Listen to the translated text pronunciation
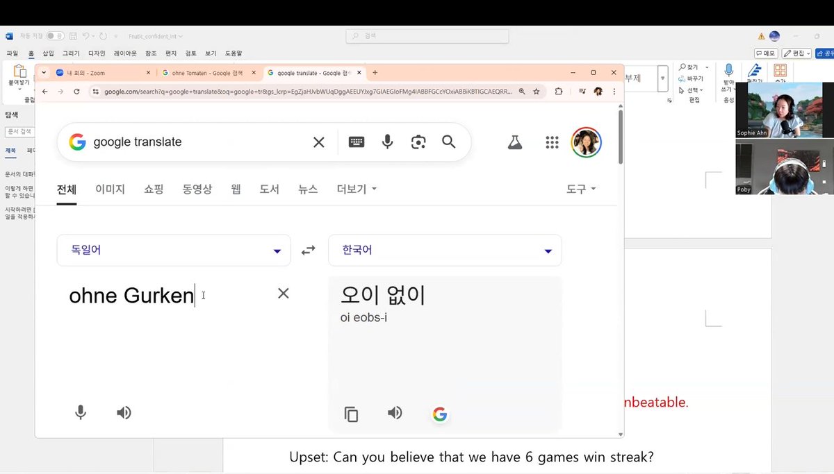Screen dimensions: 834x474 (395, 413)
